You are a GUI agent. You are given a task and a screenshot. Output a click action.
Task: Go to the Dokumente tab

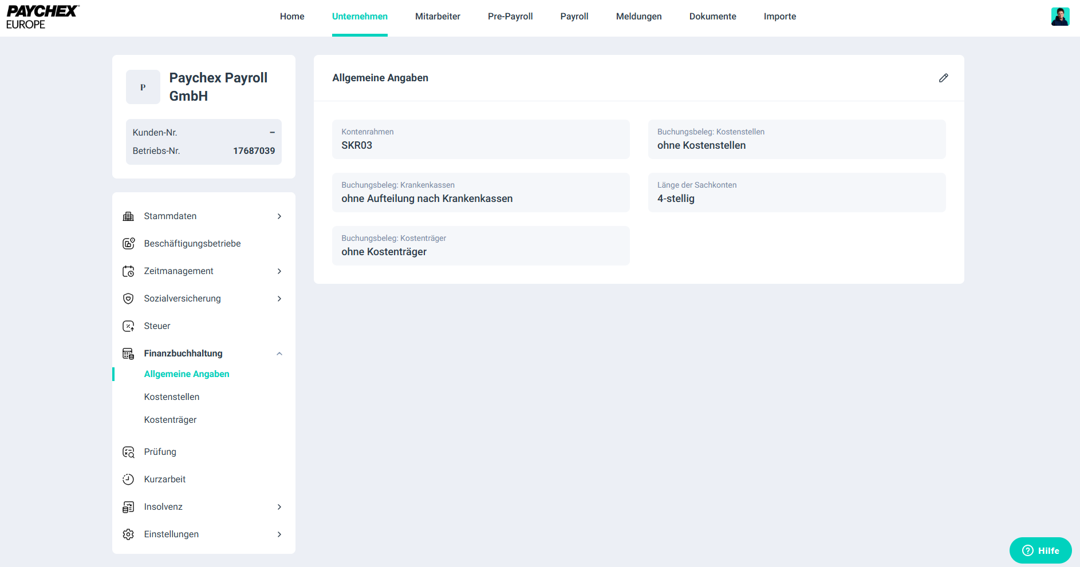(x=712, y=17)
